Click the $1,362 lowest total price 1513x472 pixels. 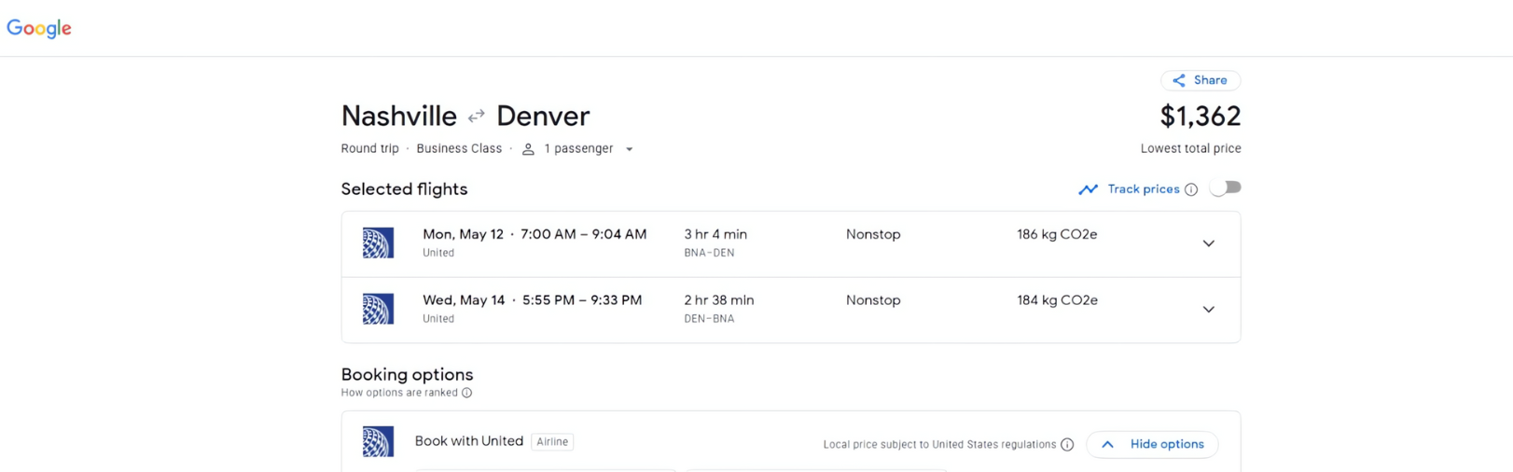(1200, 117)
